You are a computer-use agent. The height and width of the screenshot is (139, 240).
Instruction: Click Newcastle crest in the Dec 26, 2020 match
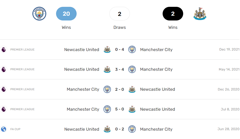click(132, 89)
